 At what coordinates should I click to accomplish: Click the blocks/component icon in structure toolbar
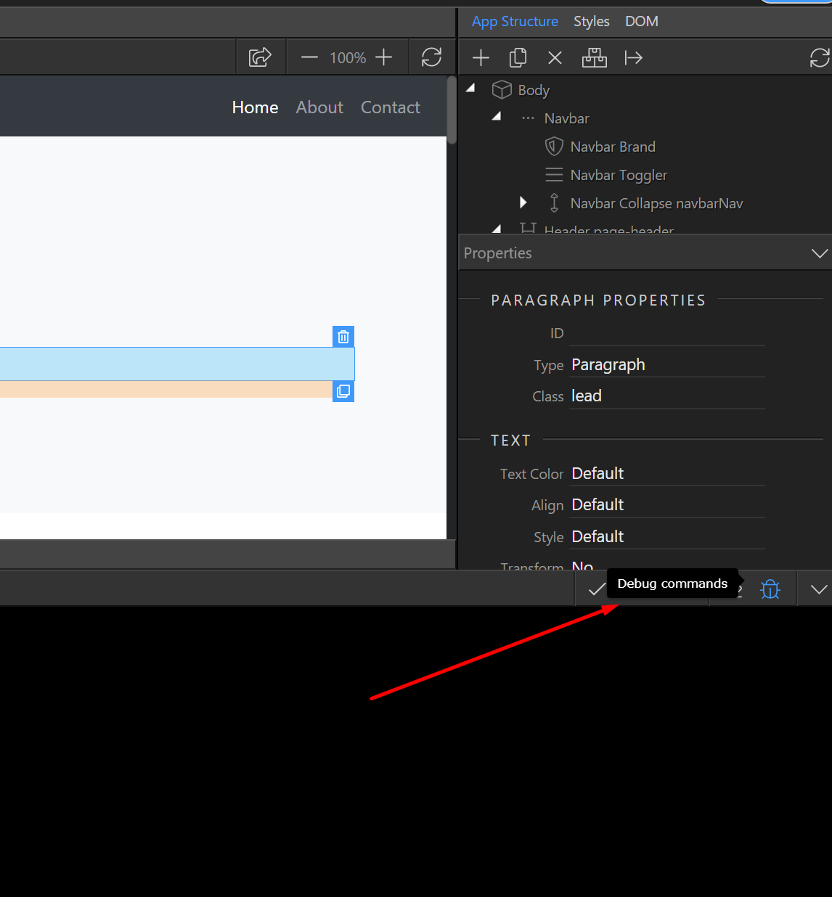[595, 58]
